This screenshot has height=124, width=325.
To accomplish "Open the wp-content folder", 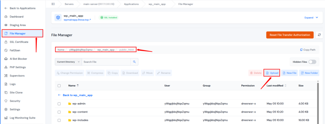I will pos(78,112).
